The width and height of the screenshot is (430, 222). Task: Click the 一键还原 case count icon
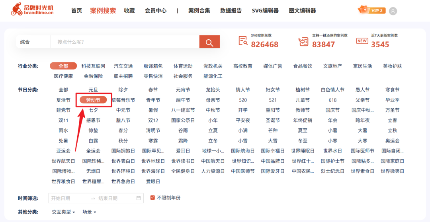coord(303,41)
